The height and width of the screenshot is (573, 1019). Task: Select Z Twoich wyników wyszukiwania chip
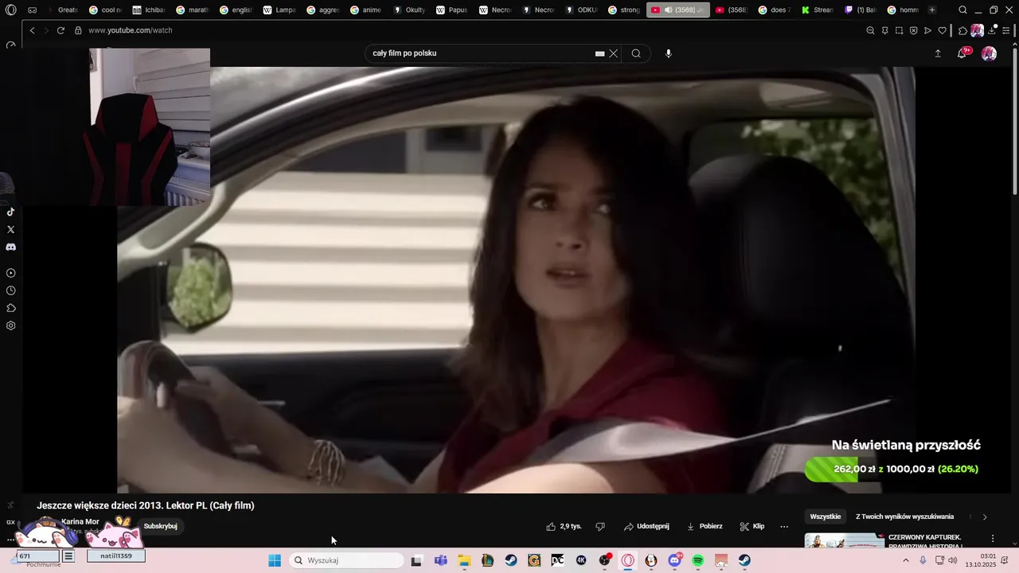(904, 516)
